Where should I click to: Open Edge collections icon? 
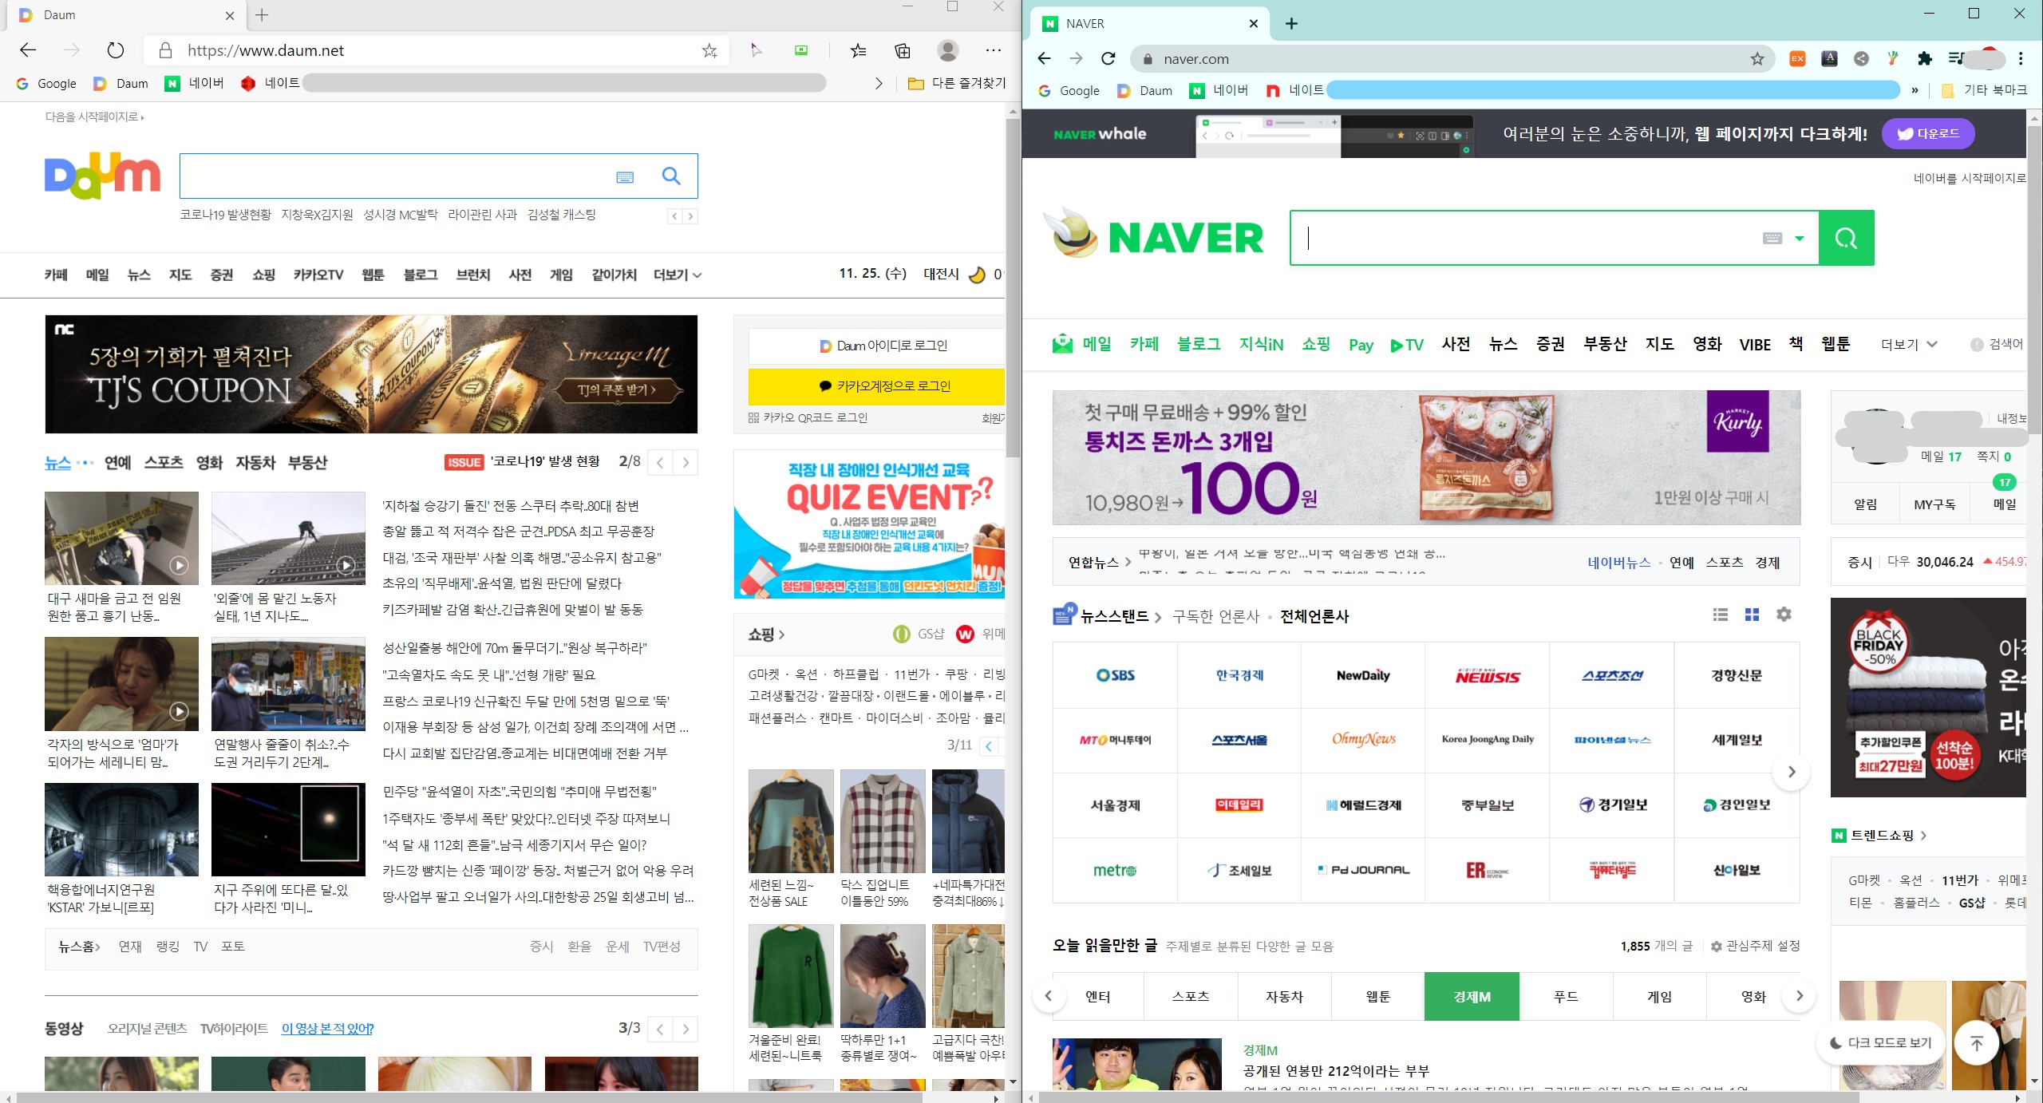903,50
